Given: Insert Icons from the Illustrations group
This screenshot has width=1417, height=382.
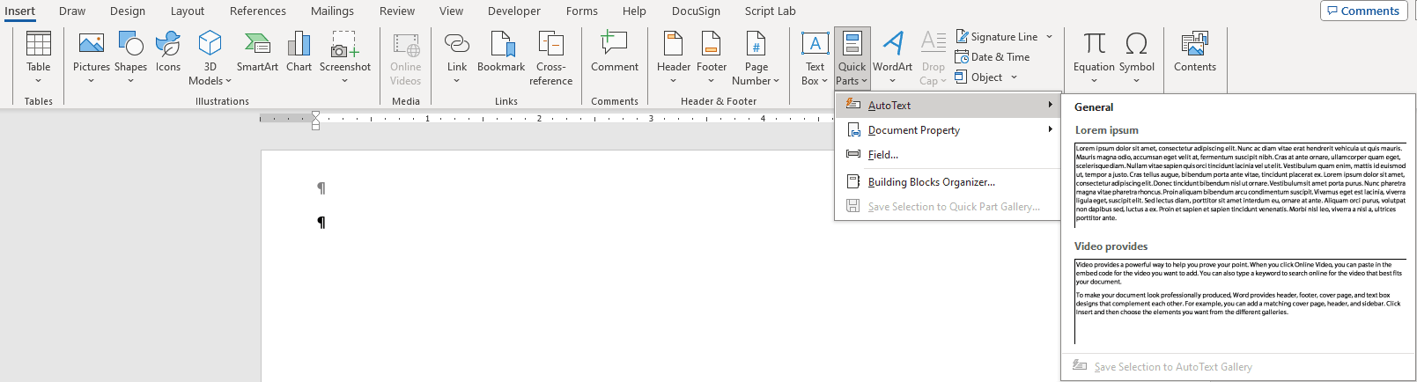Looking at the screenshot, I should 168,53.
